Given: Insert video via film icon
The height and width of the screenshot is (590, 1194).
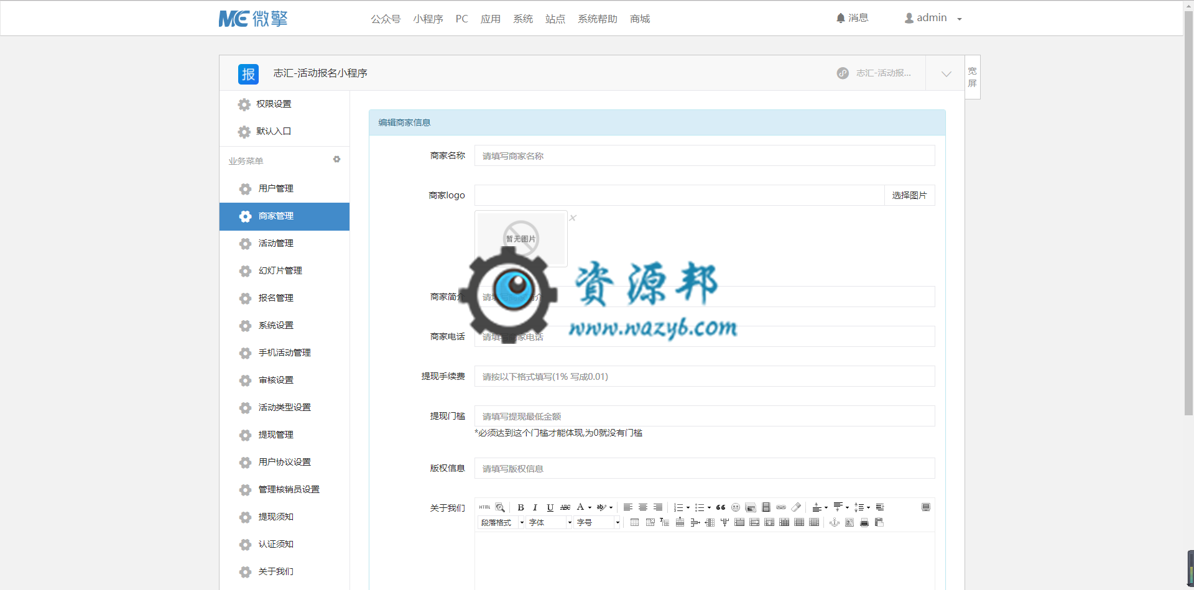Looking at the screenshot, I should [766, 507].
